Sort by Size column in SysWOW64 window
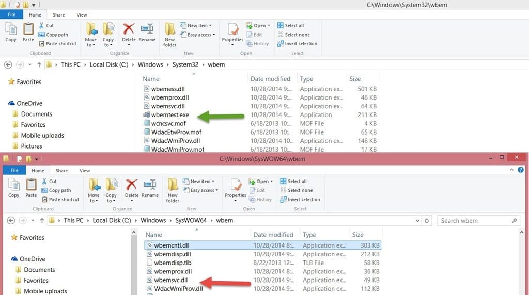This screenshot has height=295, width=529. (x=357, y=235)
